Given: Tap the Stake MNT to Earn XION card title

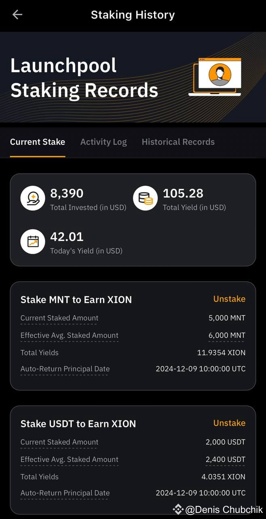Looking at the screenshot, I should [x=76, y=300].
